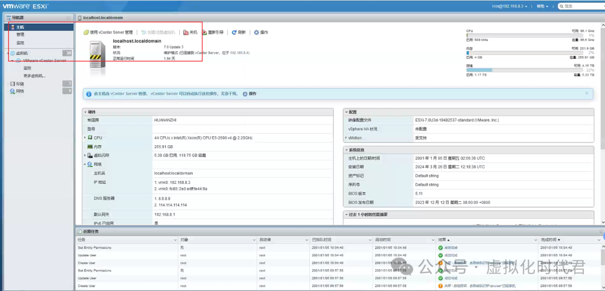Click the 存储 storage icon
The image size is (605, 291).
coord(12,84)
